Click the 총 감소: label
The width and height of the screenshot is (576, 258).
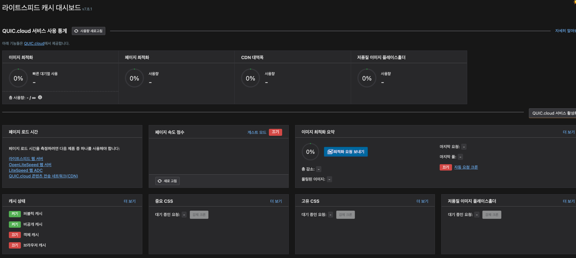308,169
